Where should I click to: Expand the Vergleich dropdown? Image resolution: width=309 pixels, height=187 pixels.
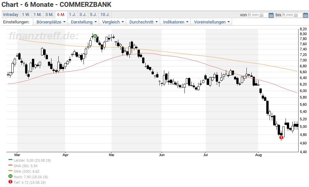(113, 22)
